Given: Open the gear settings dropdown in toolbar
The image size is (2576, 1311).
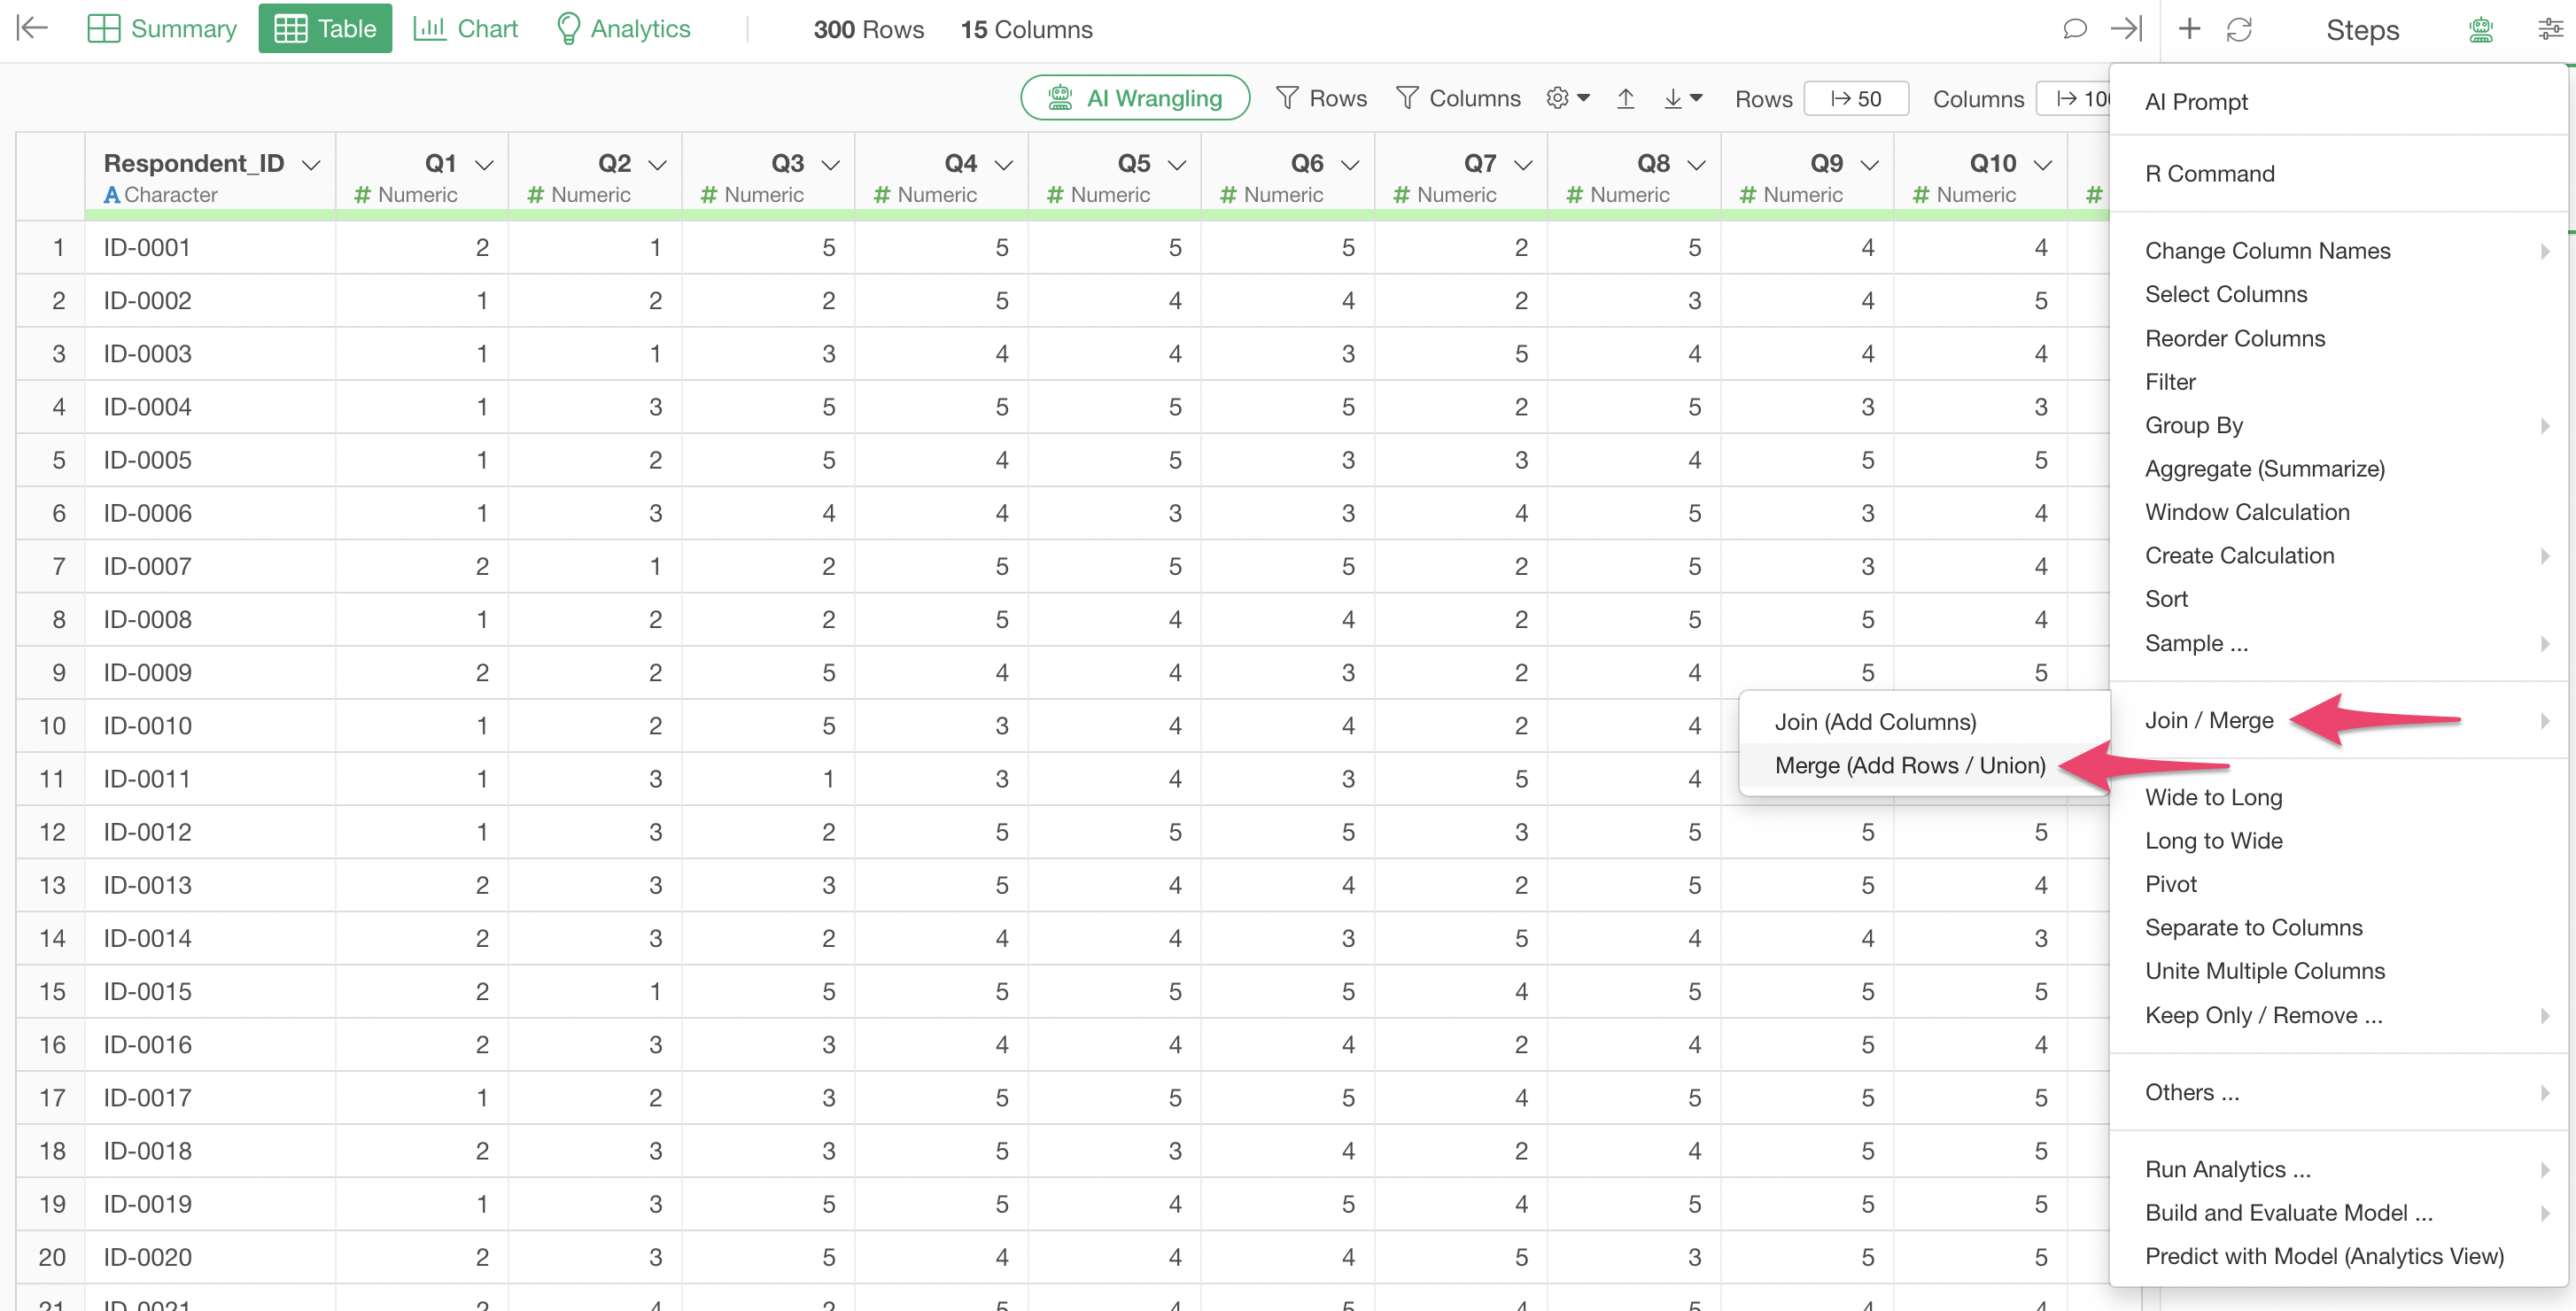Looking at the screenshot, I should 1567,98.
